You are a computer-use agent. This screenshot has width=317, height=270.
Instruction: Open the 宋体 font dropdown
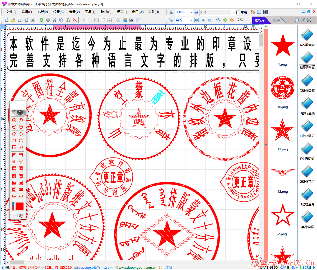pos(234,12)
